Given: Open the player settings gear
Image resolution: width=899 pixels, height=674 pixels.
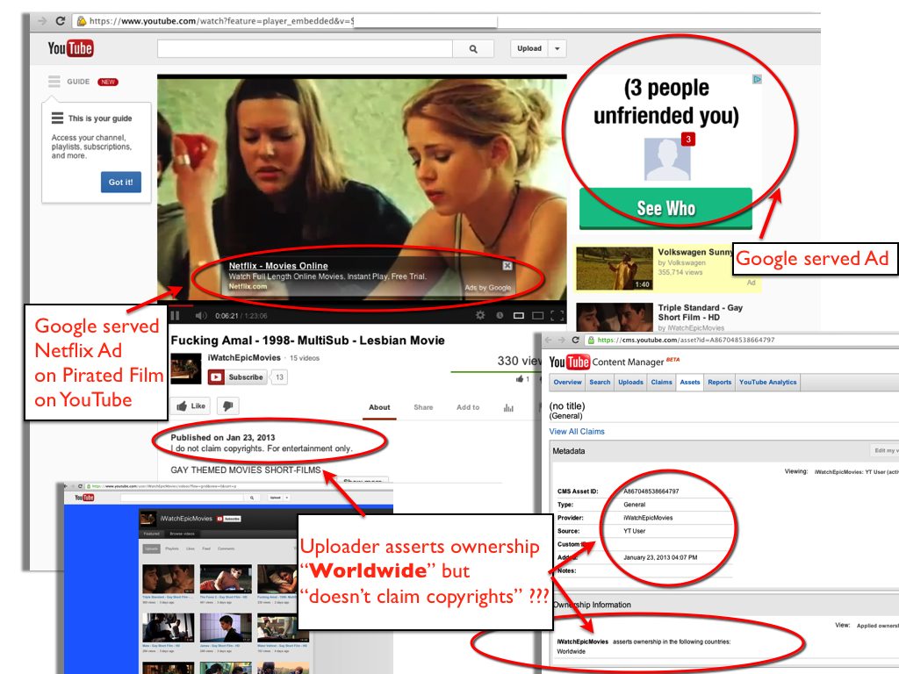Looking at the screenshot, I should coord(480,315).
